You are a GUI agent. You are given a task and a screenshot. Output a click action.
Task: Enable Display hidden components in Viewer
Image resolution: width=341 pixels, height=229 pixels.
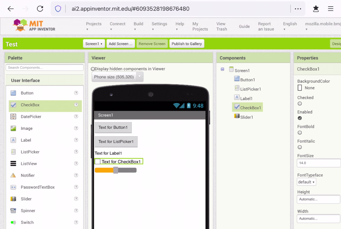point(92,69)
